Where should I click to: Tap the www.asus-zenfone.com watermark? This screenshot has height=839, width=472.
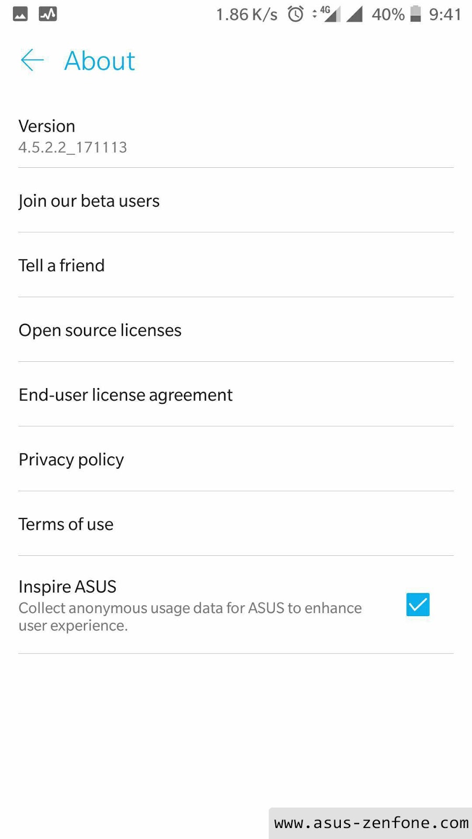(x=371, y=823)
